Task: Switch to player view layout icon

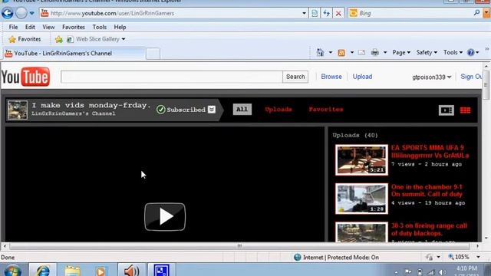Action: coord(447,110)
